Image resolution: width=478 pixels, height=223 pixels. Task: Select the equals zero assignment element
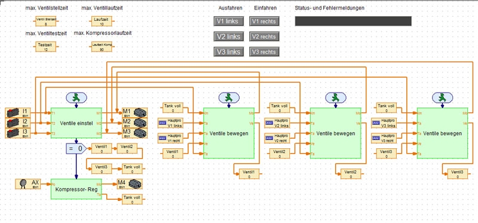tap(76, 148)
